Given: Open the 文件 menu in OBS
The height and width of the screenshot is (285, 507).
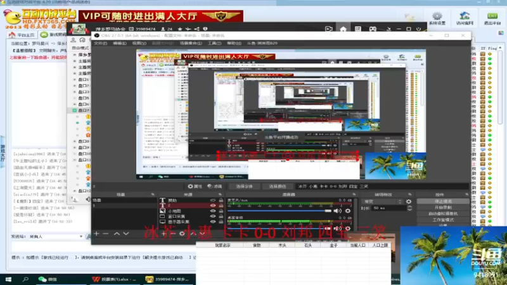Looking at the screenshot, I should (x=100, y=43).
